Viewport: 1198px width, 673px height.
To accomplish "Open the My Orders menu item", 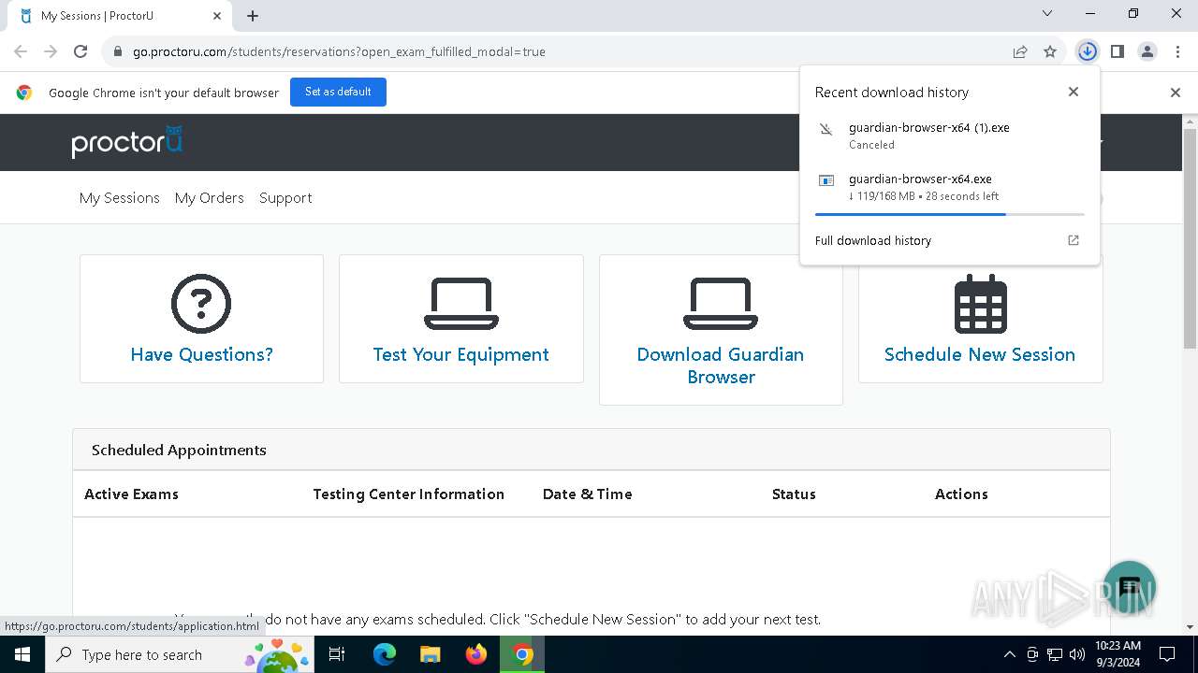I will pyautogui.click(x=210, y=198).
